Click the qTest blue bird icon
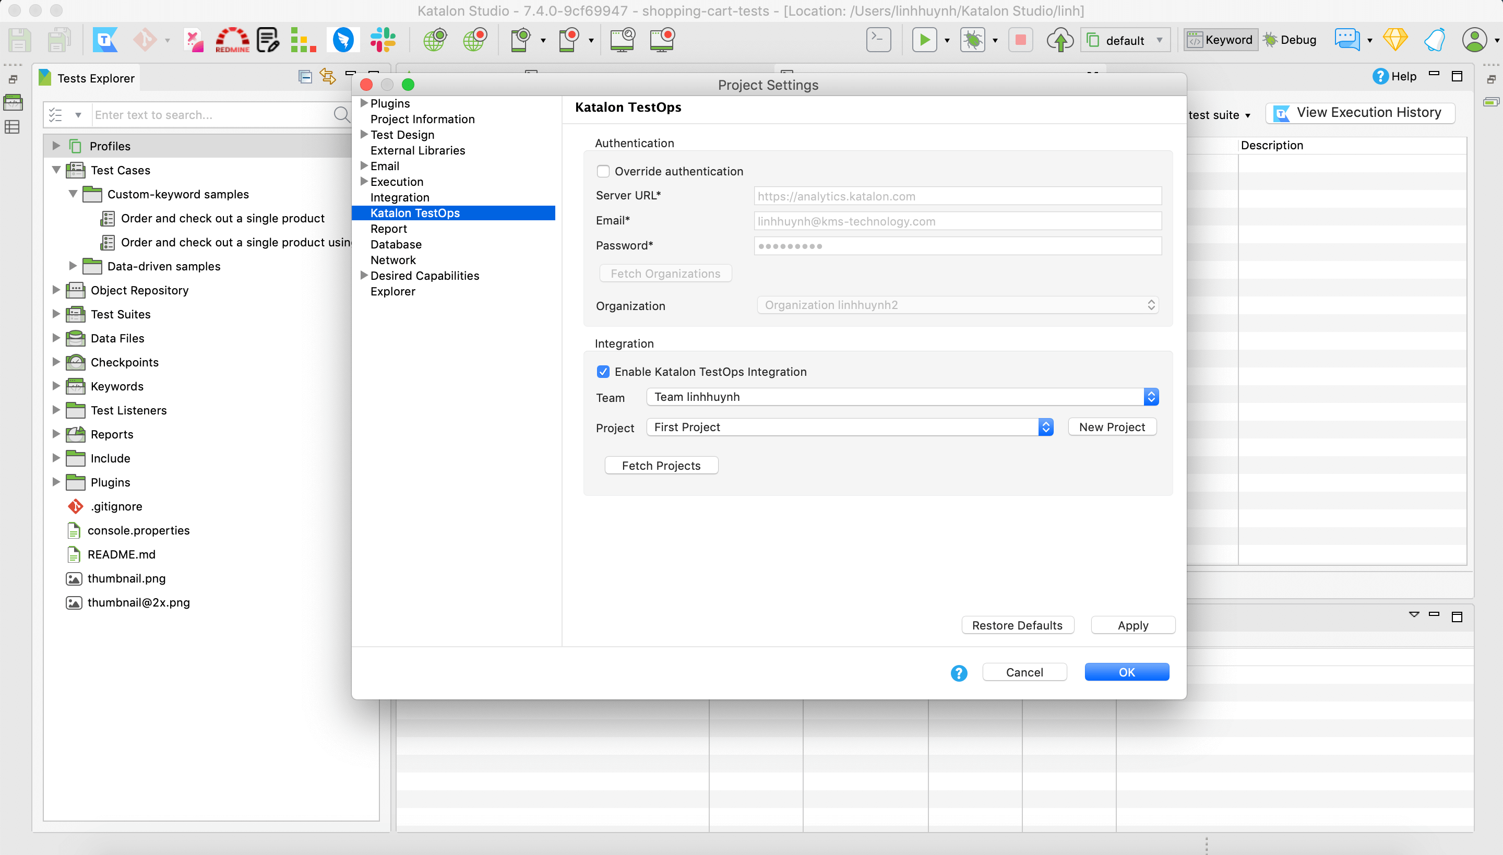Image resolution: width=1503 pixels, height=855 pixels. tap(343, 40)
